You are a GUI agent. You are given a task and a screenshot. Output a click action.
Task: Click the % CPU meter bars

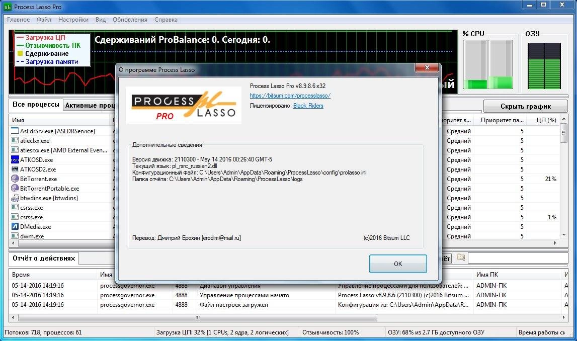coord(487,64)
